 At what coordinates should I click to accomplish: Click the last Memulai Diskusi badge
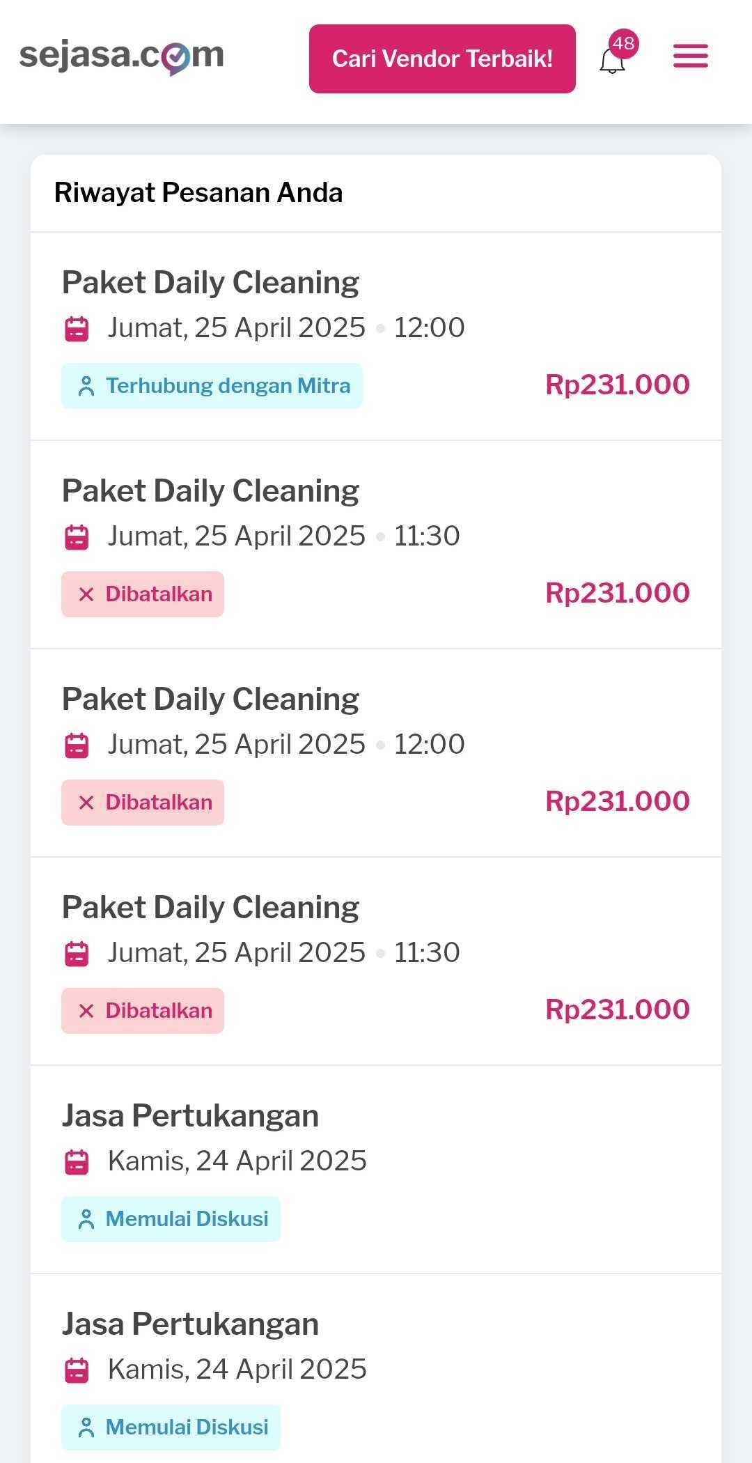(x=171, y=1427)
